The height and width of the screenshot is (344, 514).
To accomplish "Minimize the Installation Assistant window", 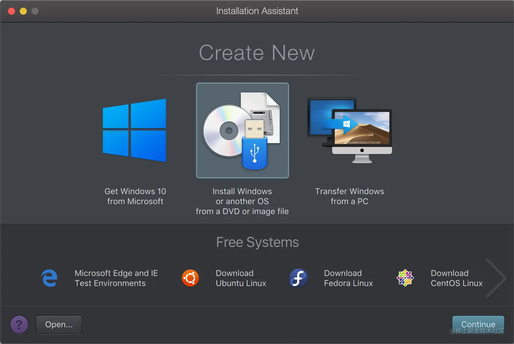I will click(23, 11).
